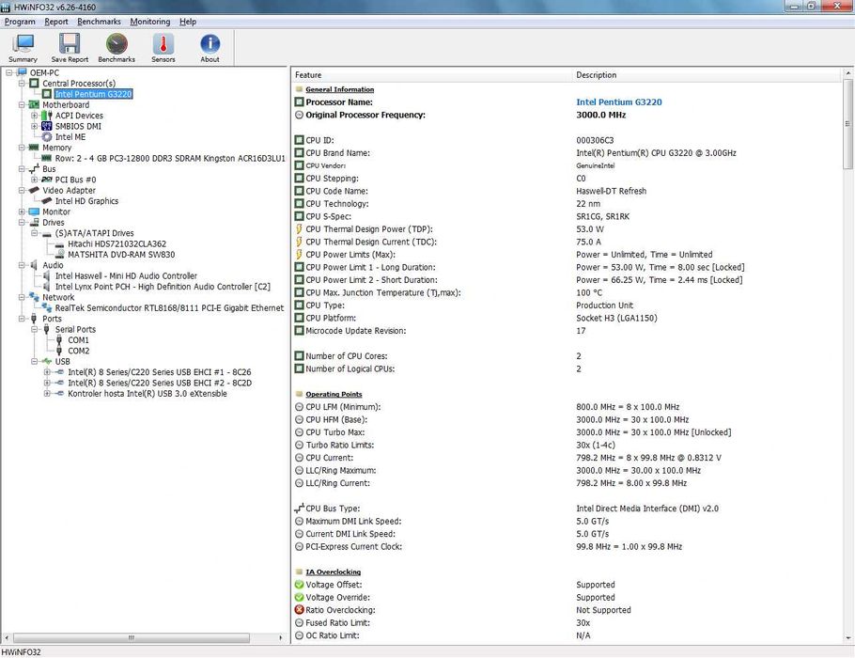855x658 pixels.
Task: Click the Voltage Offset green check icon
Action: click(x=299, y=585)
